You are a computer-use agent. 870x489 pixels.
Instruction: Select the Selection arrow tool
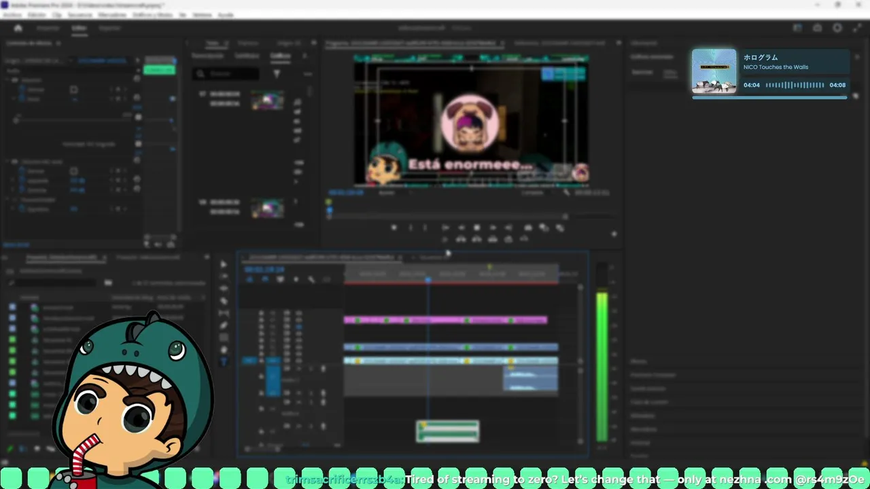point(224,264)
